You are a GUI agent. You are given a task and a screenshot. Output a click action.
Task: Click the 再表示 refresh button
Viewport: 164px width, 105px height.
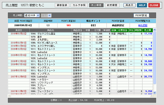(129, 5)
